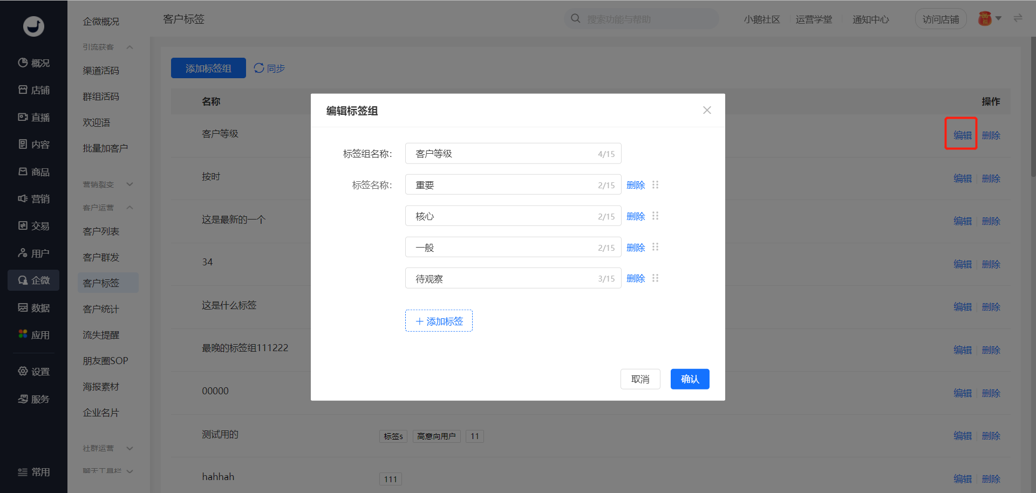Open 内容 in the main sidebar

[x=33, y=145]
